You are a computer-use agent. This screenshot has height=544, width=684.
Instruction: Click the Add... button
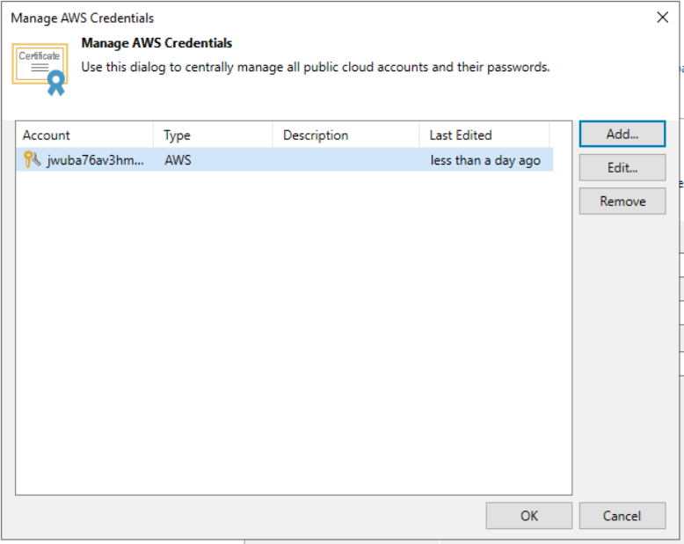pyautogui.click(x=622, y=134)
